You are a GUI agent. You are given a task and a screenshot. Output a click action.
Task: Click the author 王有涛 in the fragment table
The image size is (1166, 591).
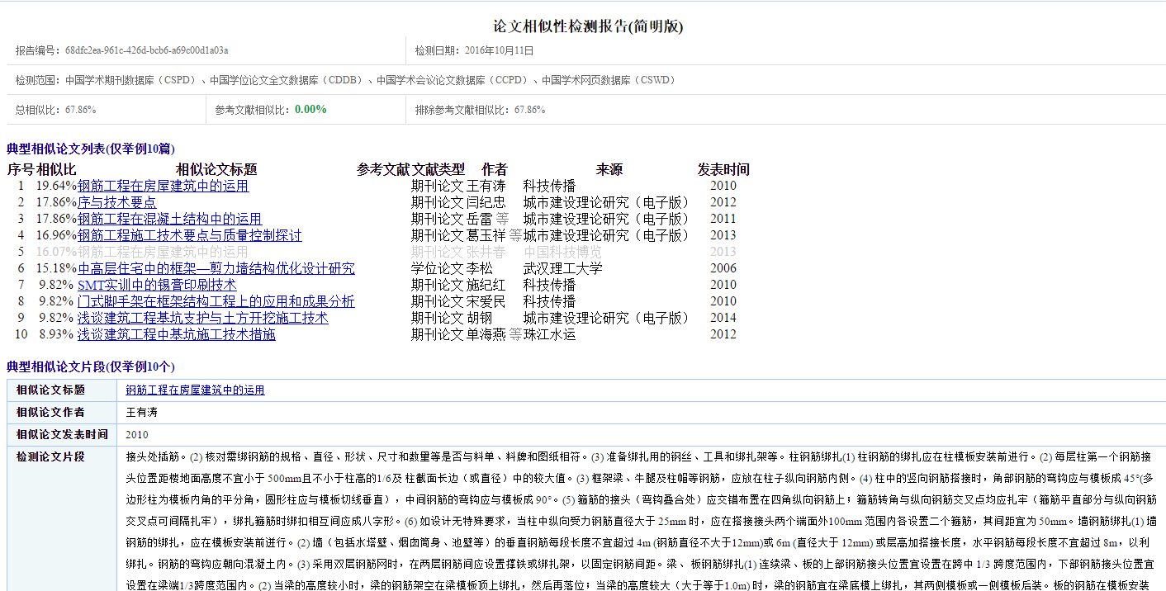pos(141,412)
